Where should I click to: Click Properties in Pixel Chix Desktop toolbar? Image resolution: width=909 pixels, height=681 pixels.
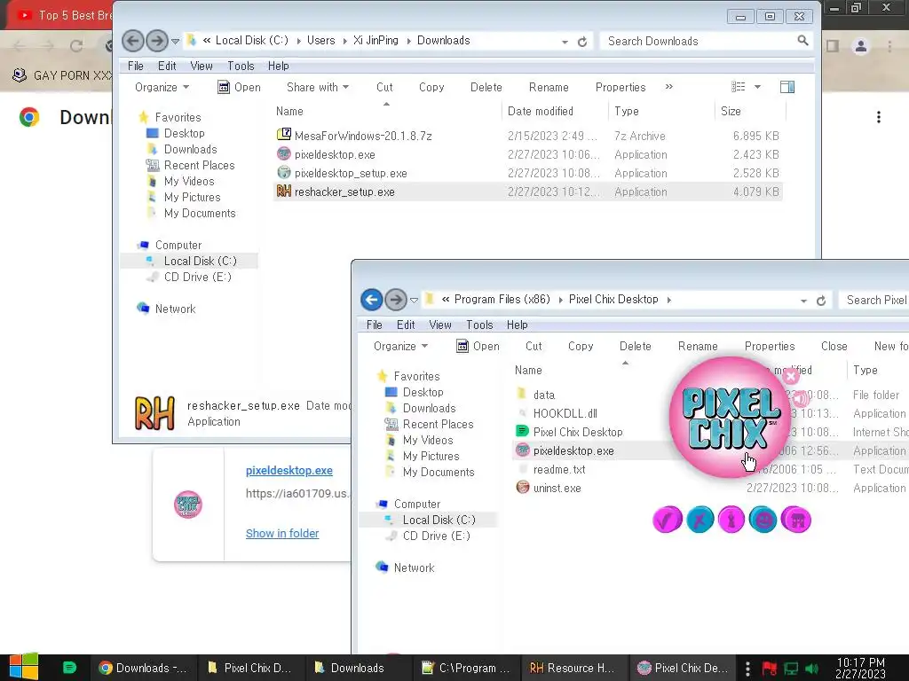pos(770,347)
